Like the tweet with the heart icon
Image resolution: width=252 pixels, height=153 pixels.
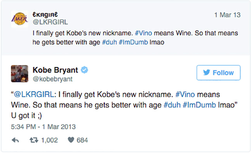click(71, 140)
